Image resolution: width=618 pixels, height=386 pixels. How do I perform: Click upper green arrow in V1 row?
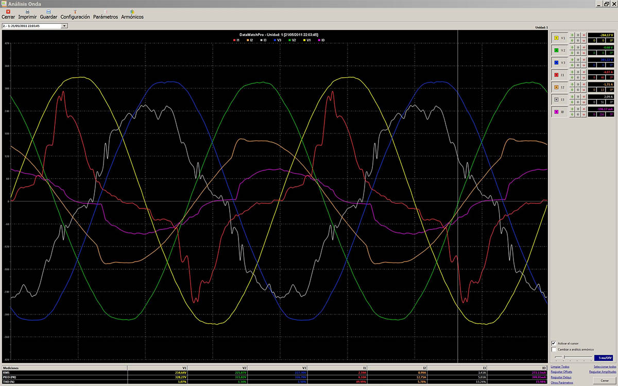[572, 36]
